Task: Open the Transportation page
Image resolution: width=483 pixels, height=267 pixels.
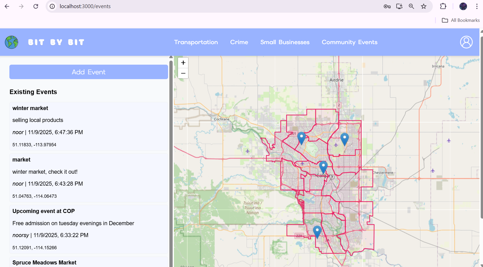Action: pyautogui.click(x=196, y=42)
